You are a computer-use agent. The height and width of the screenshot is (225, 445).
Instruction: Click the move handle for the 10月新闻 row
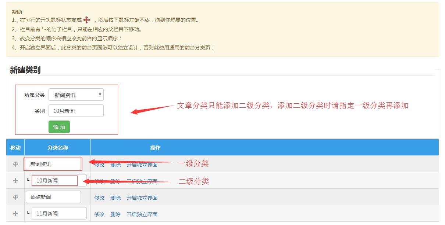[15, 181]
